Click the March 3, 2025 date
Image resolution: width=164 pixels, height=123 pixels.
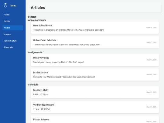(x=151, y=92)
